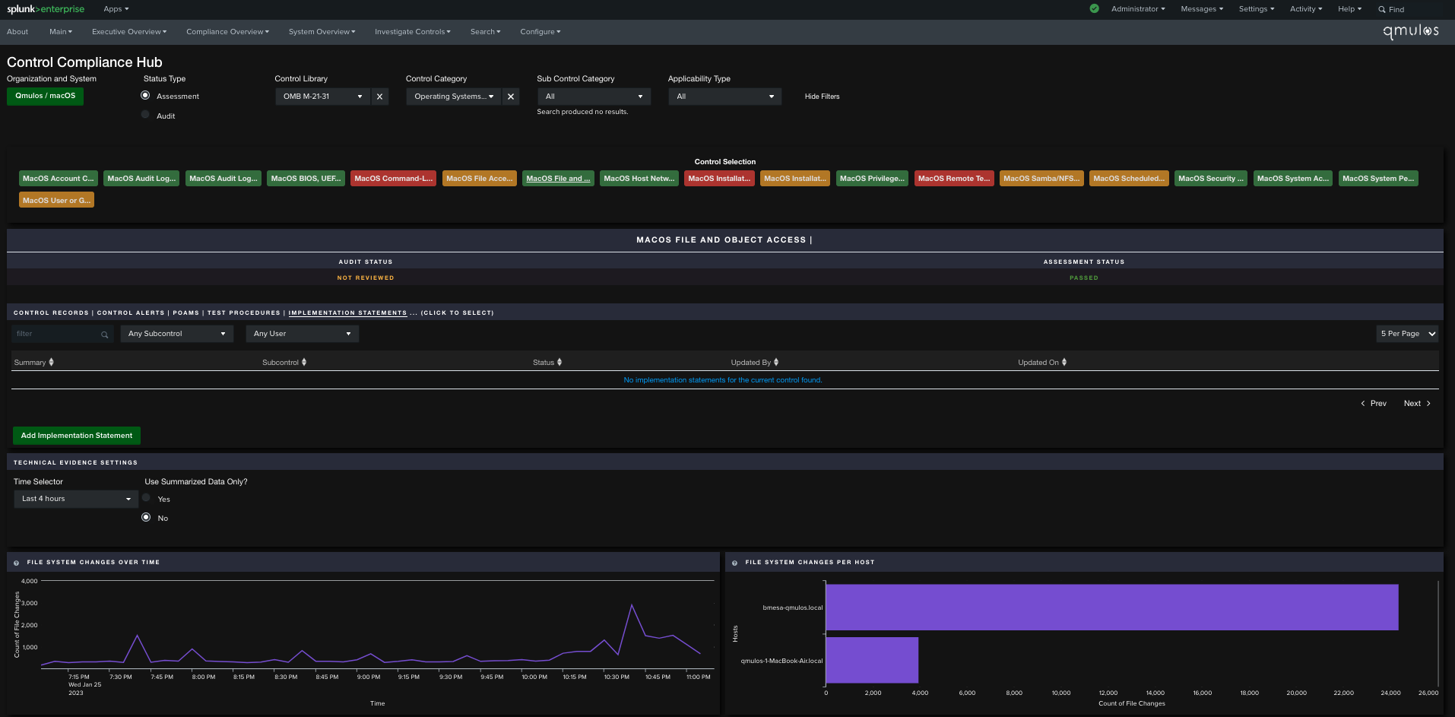Open the Sub Control Category dropdown
The image size is (1455, 717).
(594, 97)
